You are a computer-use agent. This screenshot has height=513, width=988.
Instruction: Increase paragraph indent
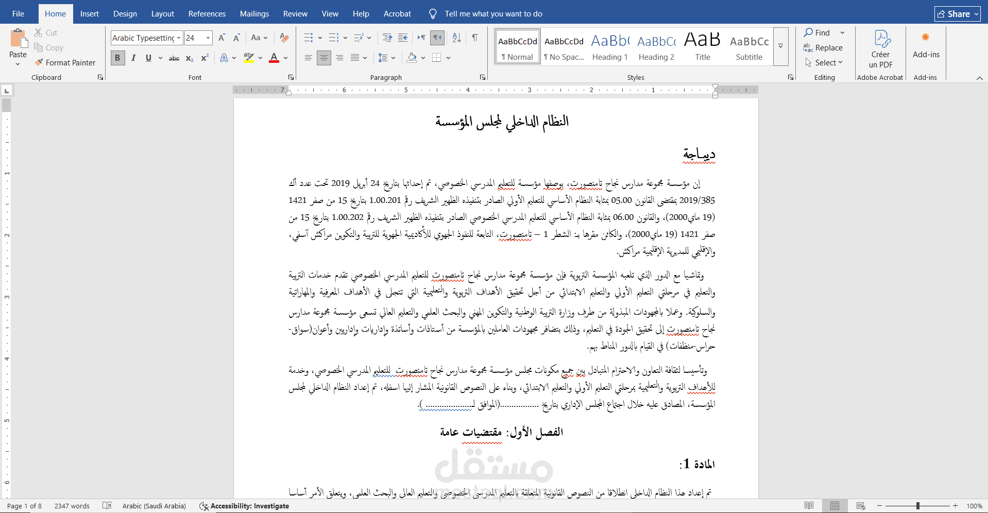click(403, 38)
